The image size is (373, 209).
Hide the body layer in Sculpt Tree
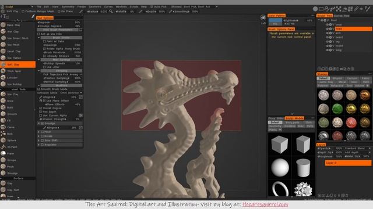pyautogui.click(x=327, y=24)
